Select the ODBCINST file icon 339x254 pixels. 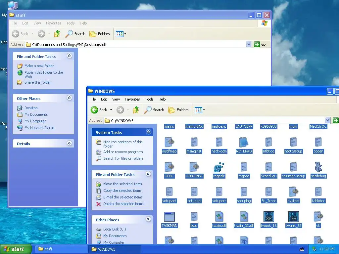pos(194,167)
